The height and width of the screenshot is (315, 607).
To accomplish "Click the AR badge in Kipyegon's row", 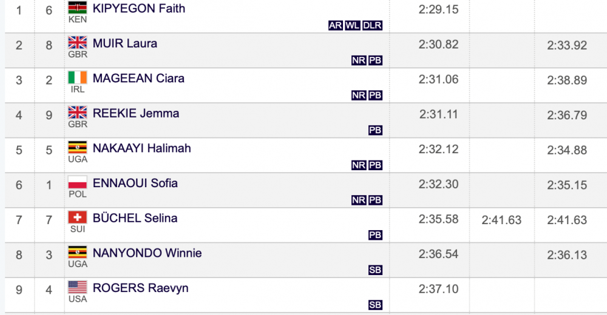I will tap(335, 25).
